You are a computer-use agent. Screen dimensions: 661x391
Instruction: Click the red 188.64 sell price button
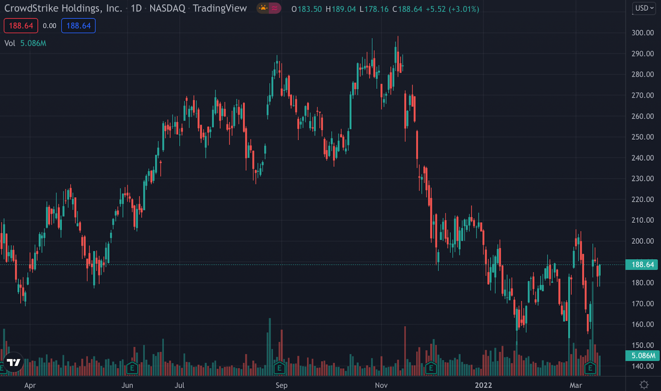21,26
